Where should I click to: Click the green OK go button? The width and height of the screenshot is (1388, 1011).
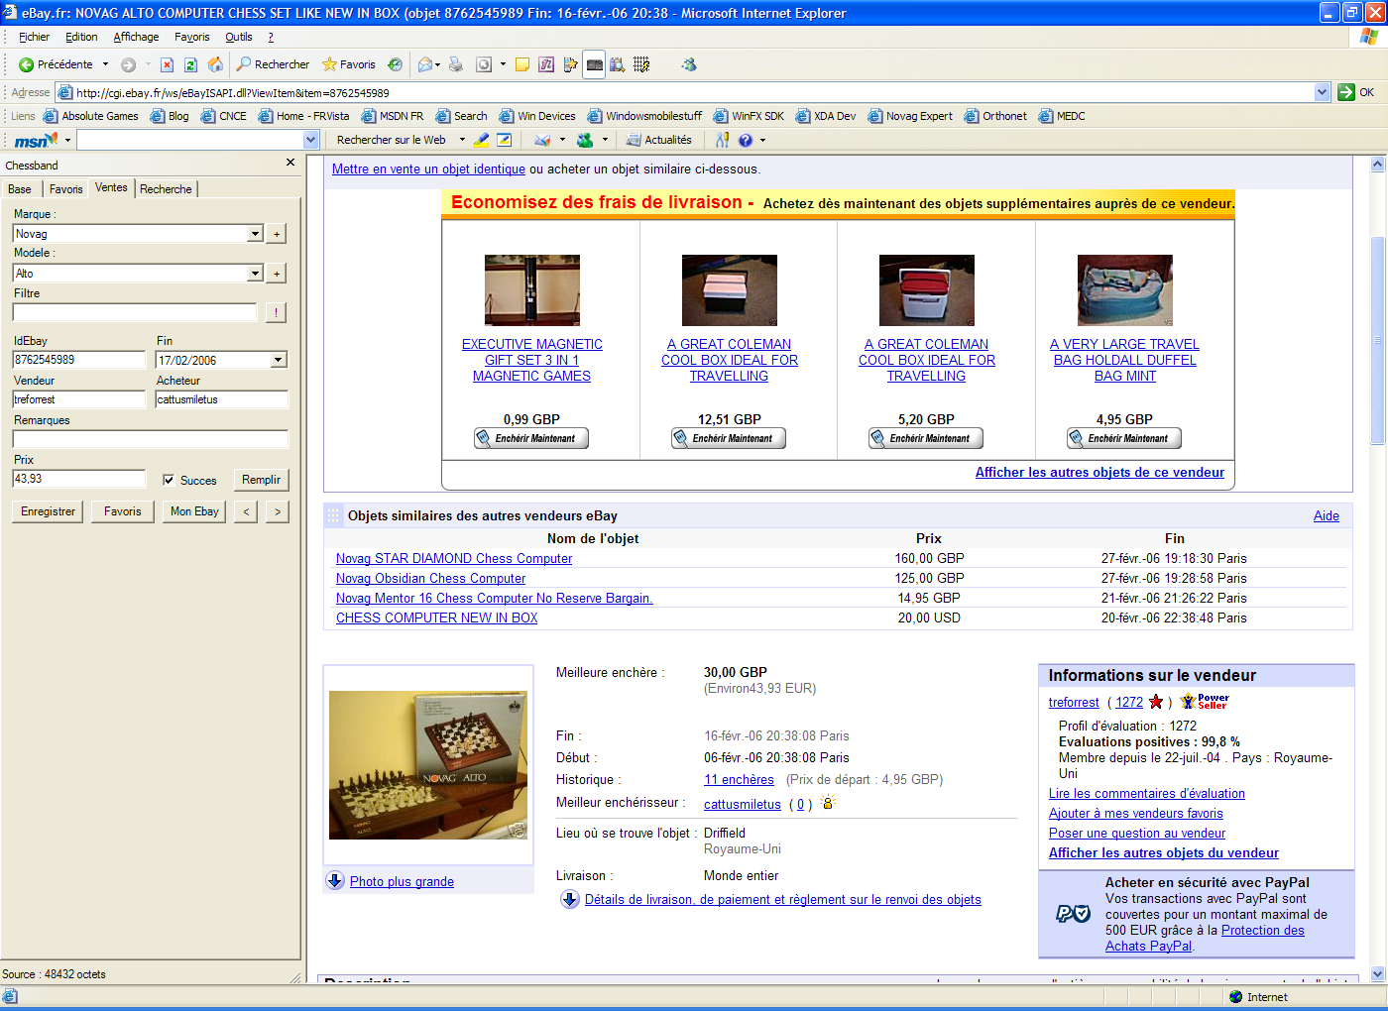1356,92
